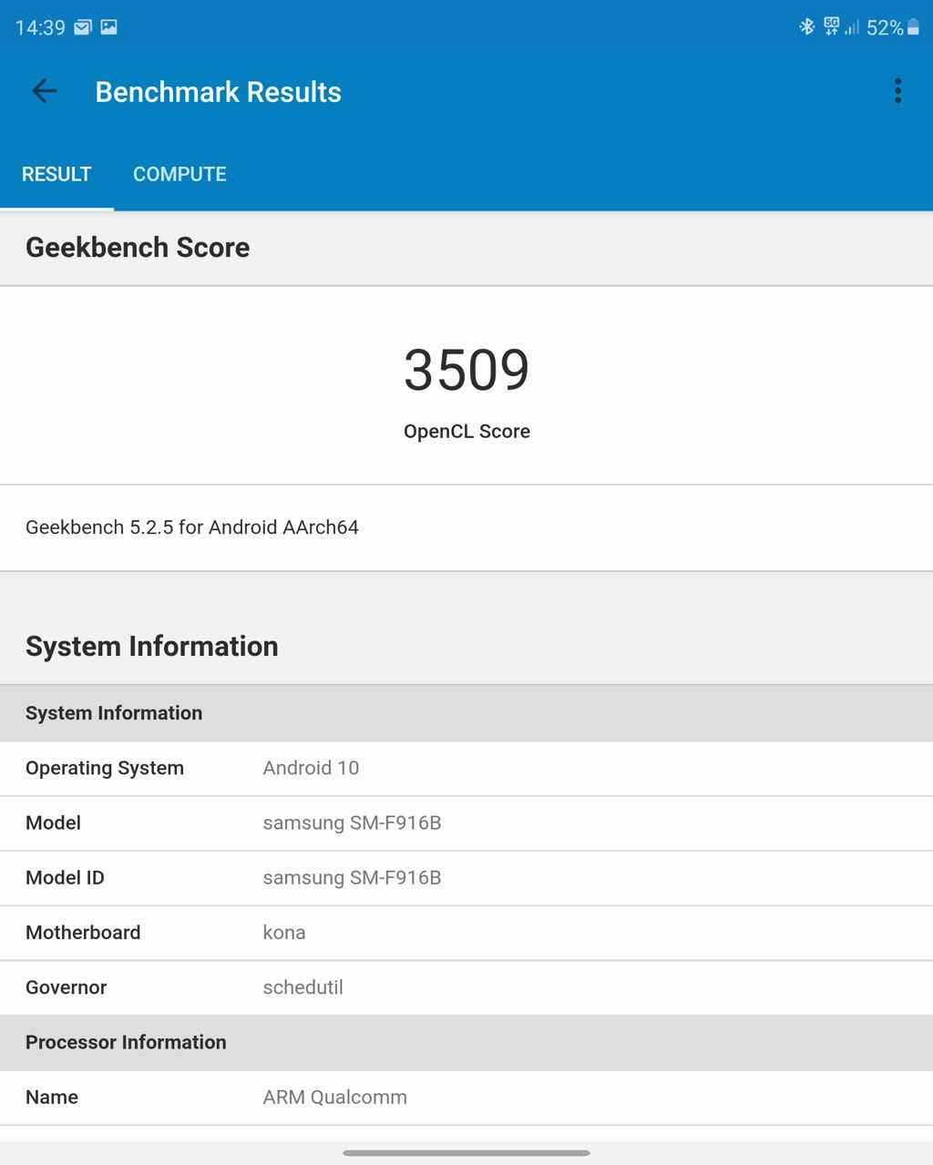The width and height of the screenshot is (933, 1165).
Task: Tap the Geekbench 5.2.5 version text
Action: [x=192, y=527]
